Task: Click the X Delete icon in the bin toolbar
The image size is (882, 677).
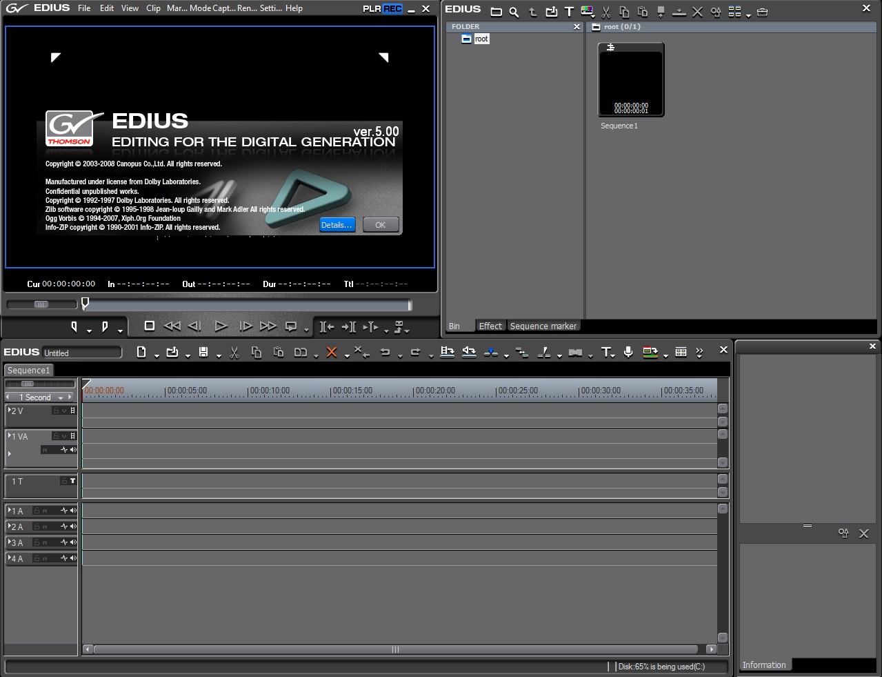Action: [x=697, y=12]
